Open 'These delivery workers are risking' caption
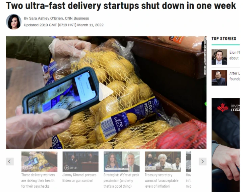Image resolution: width=243 pixels, height=192 pixels. (38, 181)
